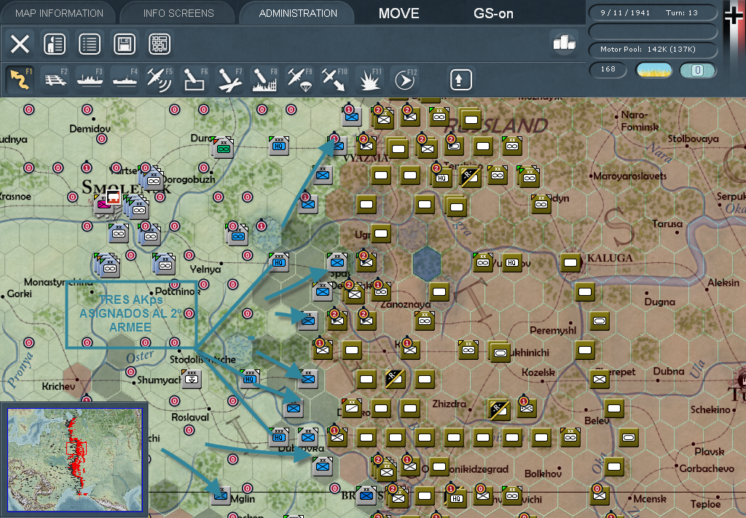The height and width of the screenshot is (518, 746).
Task: Select the F5 air recon mode
Action: coord(160,79)
